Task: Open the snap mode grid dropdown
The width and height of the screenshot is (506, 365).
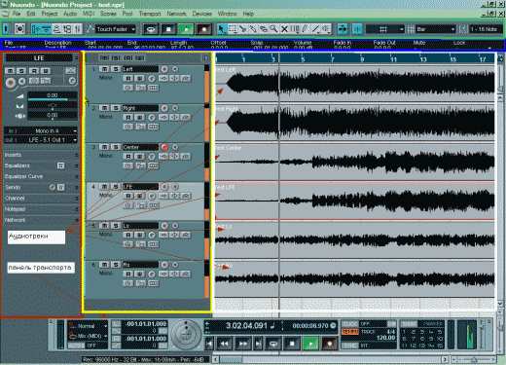Action: pyautogui.click(x=385, y=29)
